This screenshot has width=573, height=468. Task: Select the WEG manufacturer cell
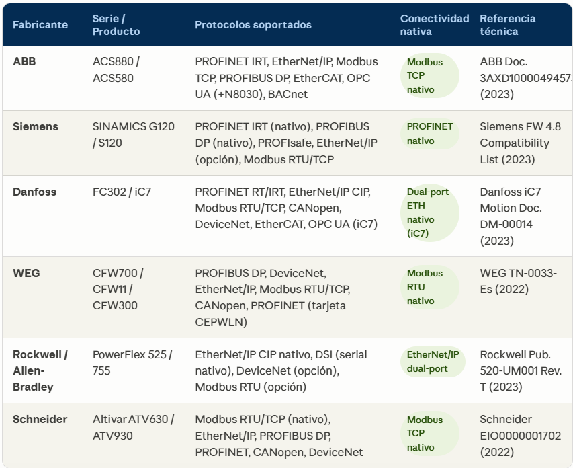[26, 273]
